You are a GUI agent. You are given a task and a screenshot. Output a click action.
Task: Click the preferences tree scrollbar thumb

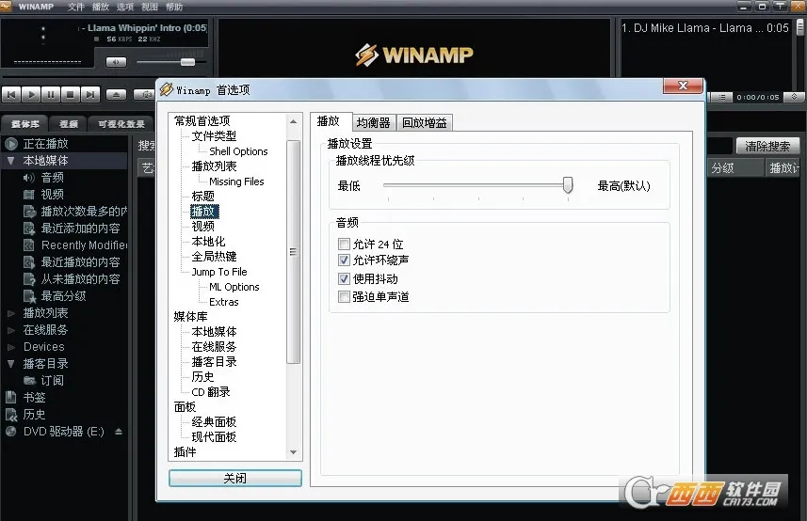[294, 252]
